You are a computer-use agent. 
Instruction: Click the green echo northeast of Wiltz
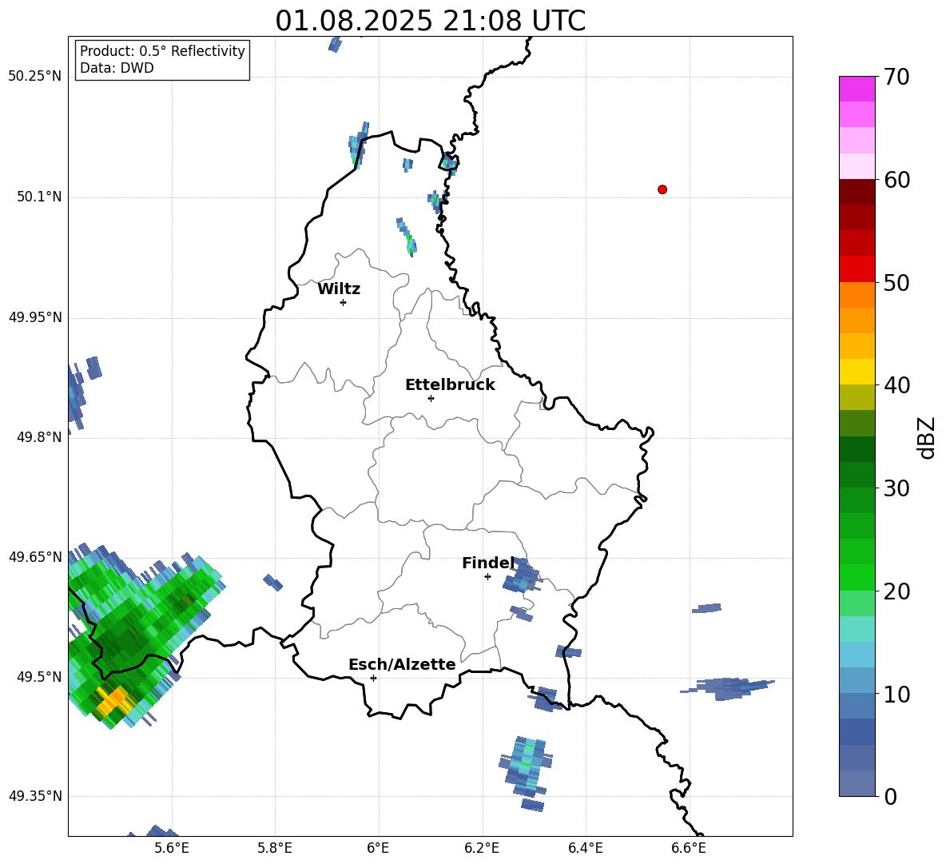click(x=407, y=237)
